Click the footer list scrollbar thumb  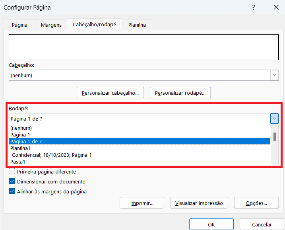coord(274,137)
